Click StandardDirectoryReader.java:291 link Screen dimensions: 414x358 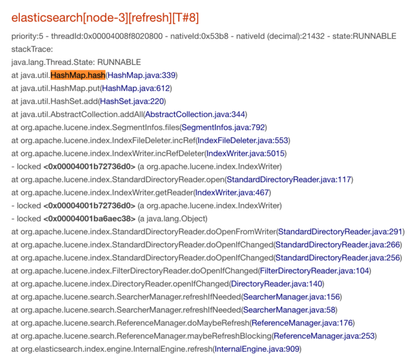[340, 231]
